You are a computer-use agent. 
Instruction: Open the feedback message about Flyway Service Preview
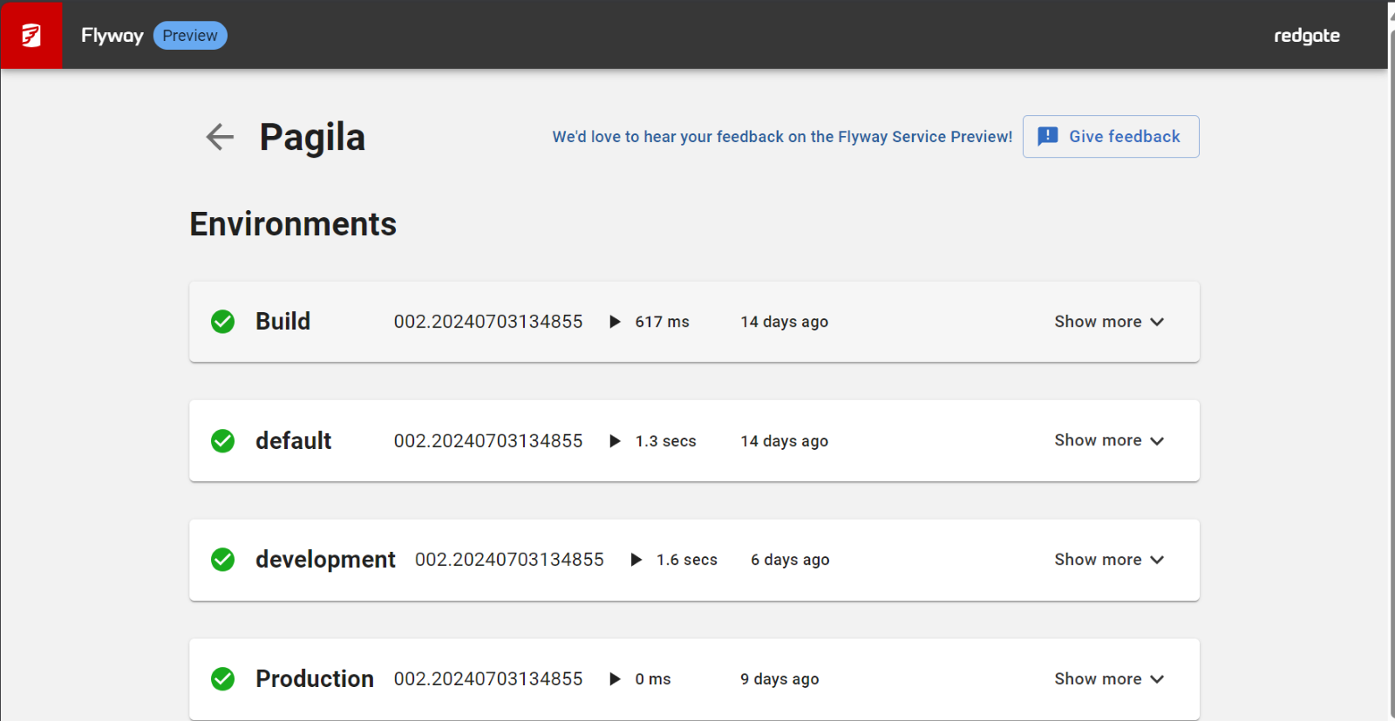[x=782, y=137]
